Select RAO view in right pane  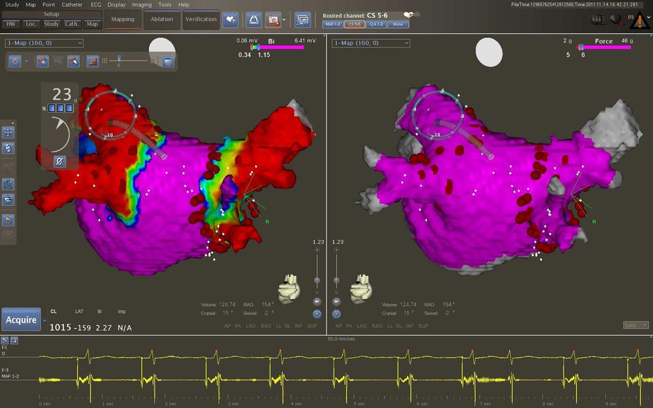pos(377,326)
